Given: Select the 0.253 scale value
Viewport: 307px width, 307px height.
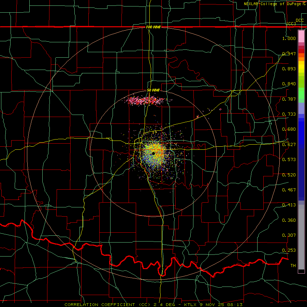Looking at the screenshot, I should 289,250.
